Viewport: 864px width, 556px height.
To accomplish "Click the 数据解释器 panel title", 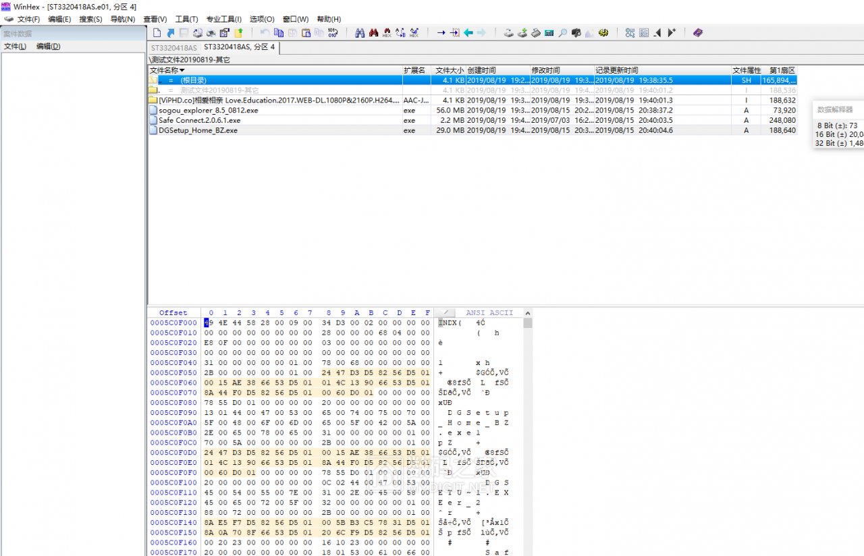I will [835, 109].
